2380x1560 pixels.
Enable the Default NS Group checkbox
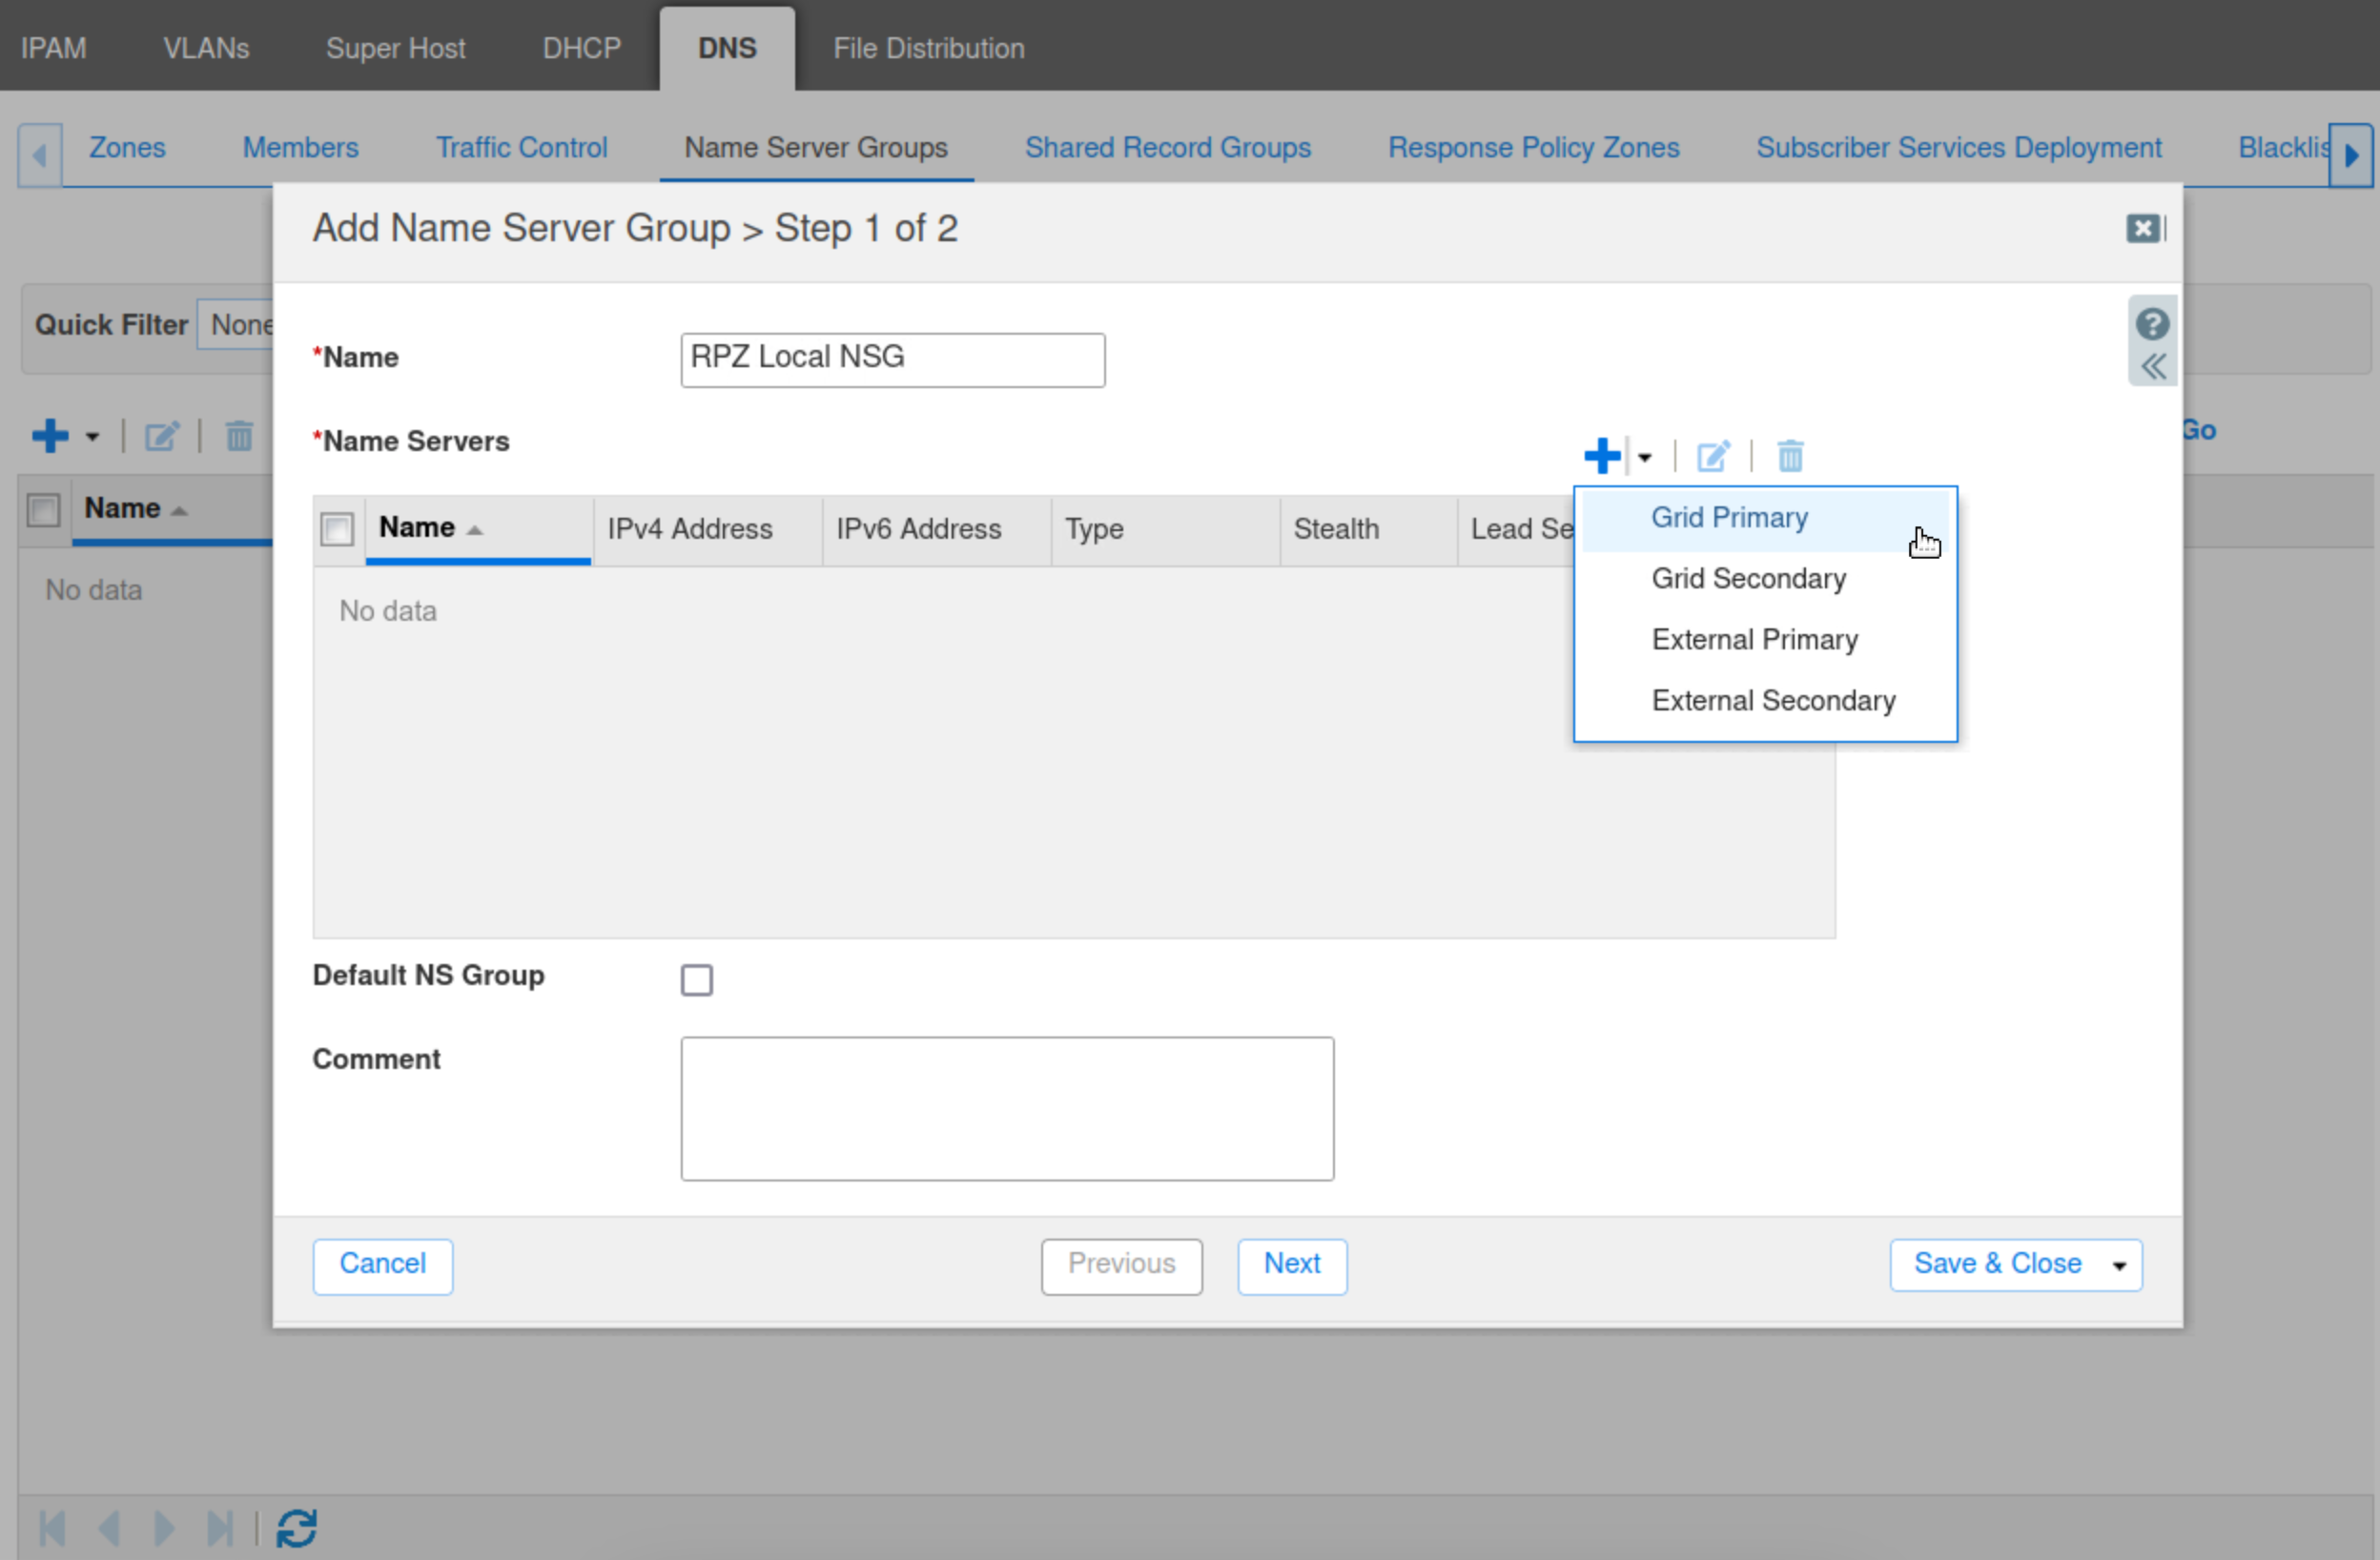[697, 979]
